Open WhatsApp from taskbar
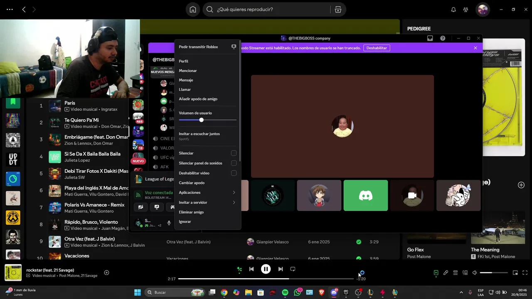 pyautogui.click(x=297, y=292)
